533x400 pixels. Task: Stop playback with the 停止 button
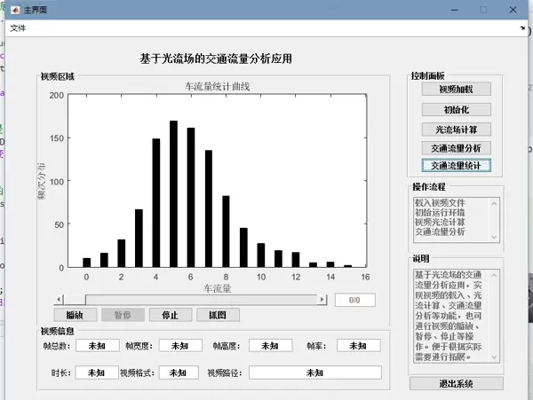pyautogui.click(x=163, y=315)
